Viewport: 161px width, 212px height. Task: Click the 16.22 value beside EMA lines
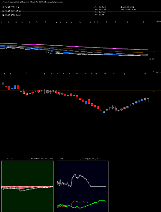[x=151, y=59]
